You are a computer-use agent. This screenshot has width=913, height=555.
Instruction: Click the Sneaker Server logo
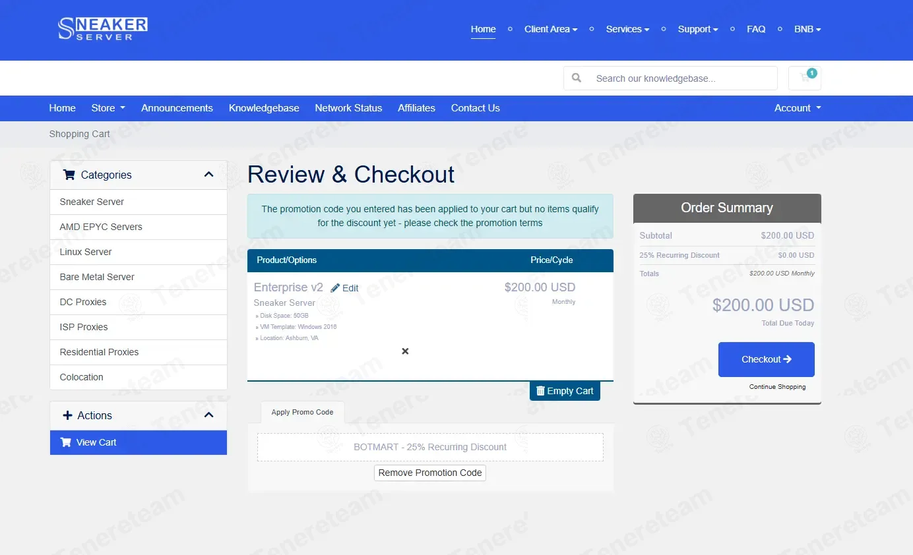tap(102, 28)
